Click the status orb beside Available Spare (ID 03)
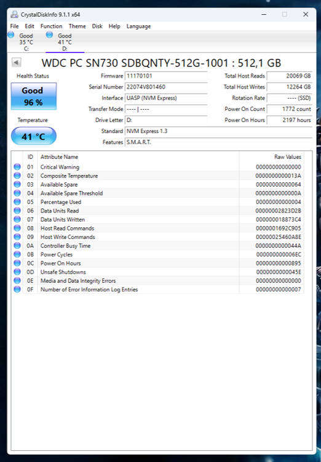This screenshot has width=321, height=462. [x=17, y=184]
